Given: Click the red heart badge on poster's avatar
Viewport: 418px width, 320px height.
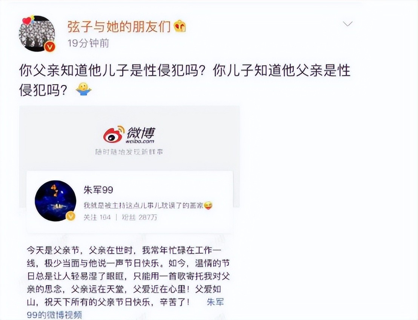Looking at the screenshot, I should pos(27,20).
